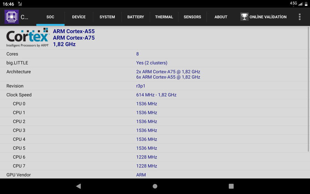Tap the CPU 4 row label
Image resolution: width=310 pixels, height=194 pixels.
pyautogui.click(x=19, y=139)
